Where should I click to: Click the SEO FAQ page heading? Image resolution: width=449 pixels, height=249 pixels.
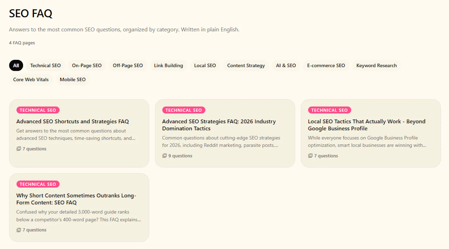31,13
